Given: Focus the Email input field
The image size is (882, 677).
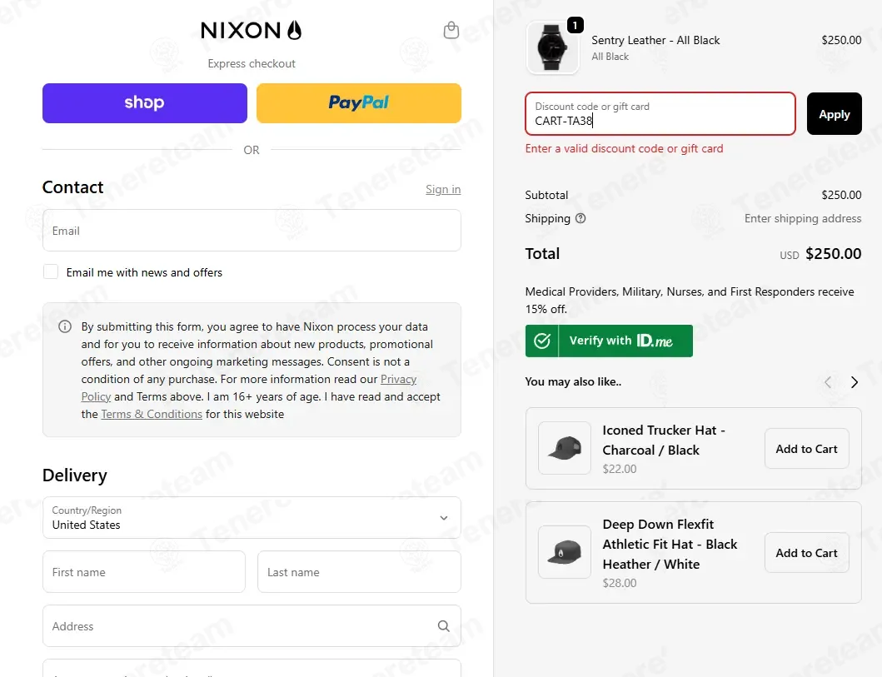Looking at the screenshot, I should (x=252, y=231).
